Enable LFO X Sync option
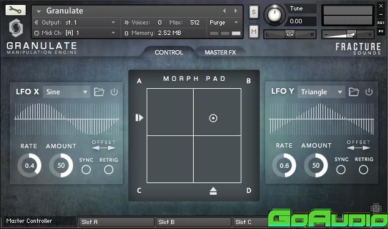This screenshot has height=229, width=388. tap(86, 170)
